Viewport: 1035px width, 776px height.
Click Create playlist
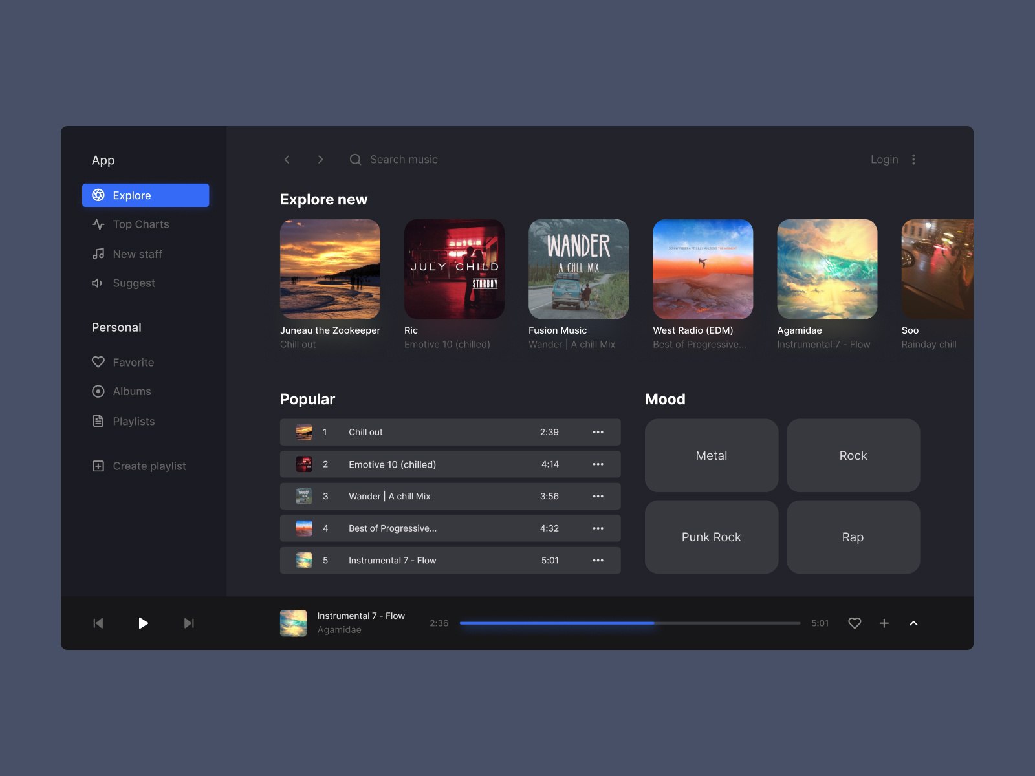point(139,466)
